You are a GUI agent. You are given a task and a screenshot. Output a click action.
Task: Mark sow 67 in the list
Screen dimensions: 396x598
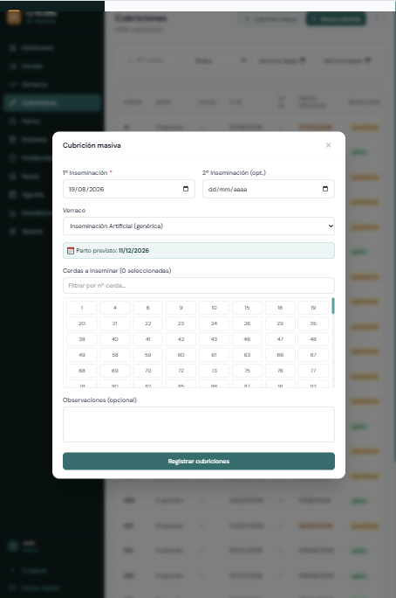pyautogui.click(x=313, y=355)
